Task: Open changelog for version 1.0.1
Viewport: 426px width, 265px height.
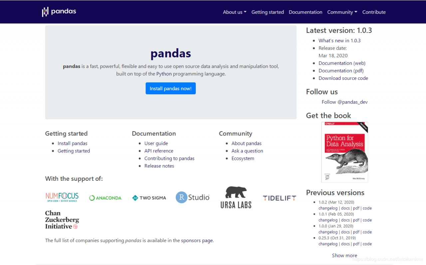Action: [x=328, y=220]
